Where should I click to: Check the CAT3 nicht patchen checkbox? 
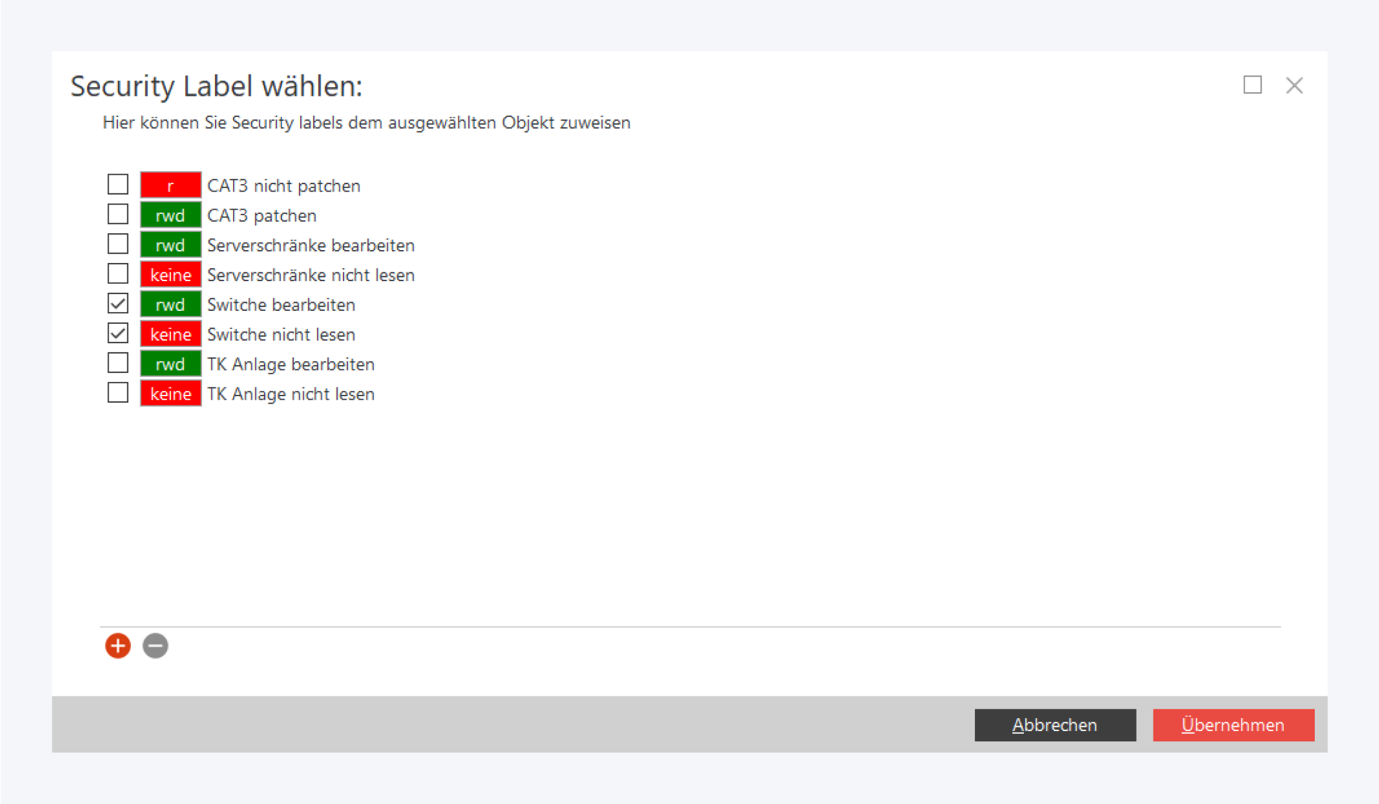(118, 185)
